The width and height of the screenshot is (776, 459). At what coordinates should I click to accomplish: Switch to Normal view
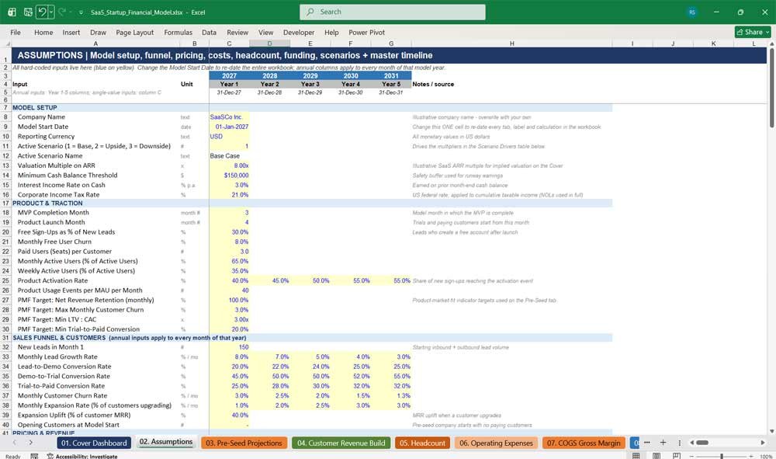[636, 456]
